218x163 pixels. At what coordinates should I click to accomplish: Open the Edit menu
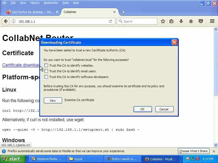click(x=13, y=3)
